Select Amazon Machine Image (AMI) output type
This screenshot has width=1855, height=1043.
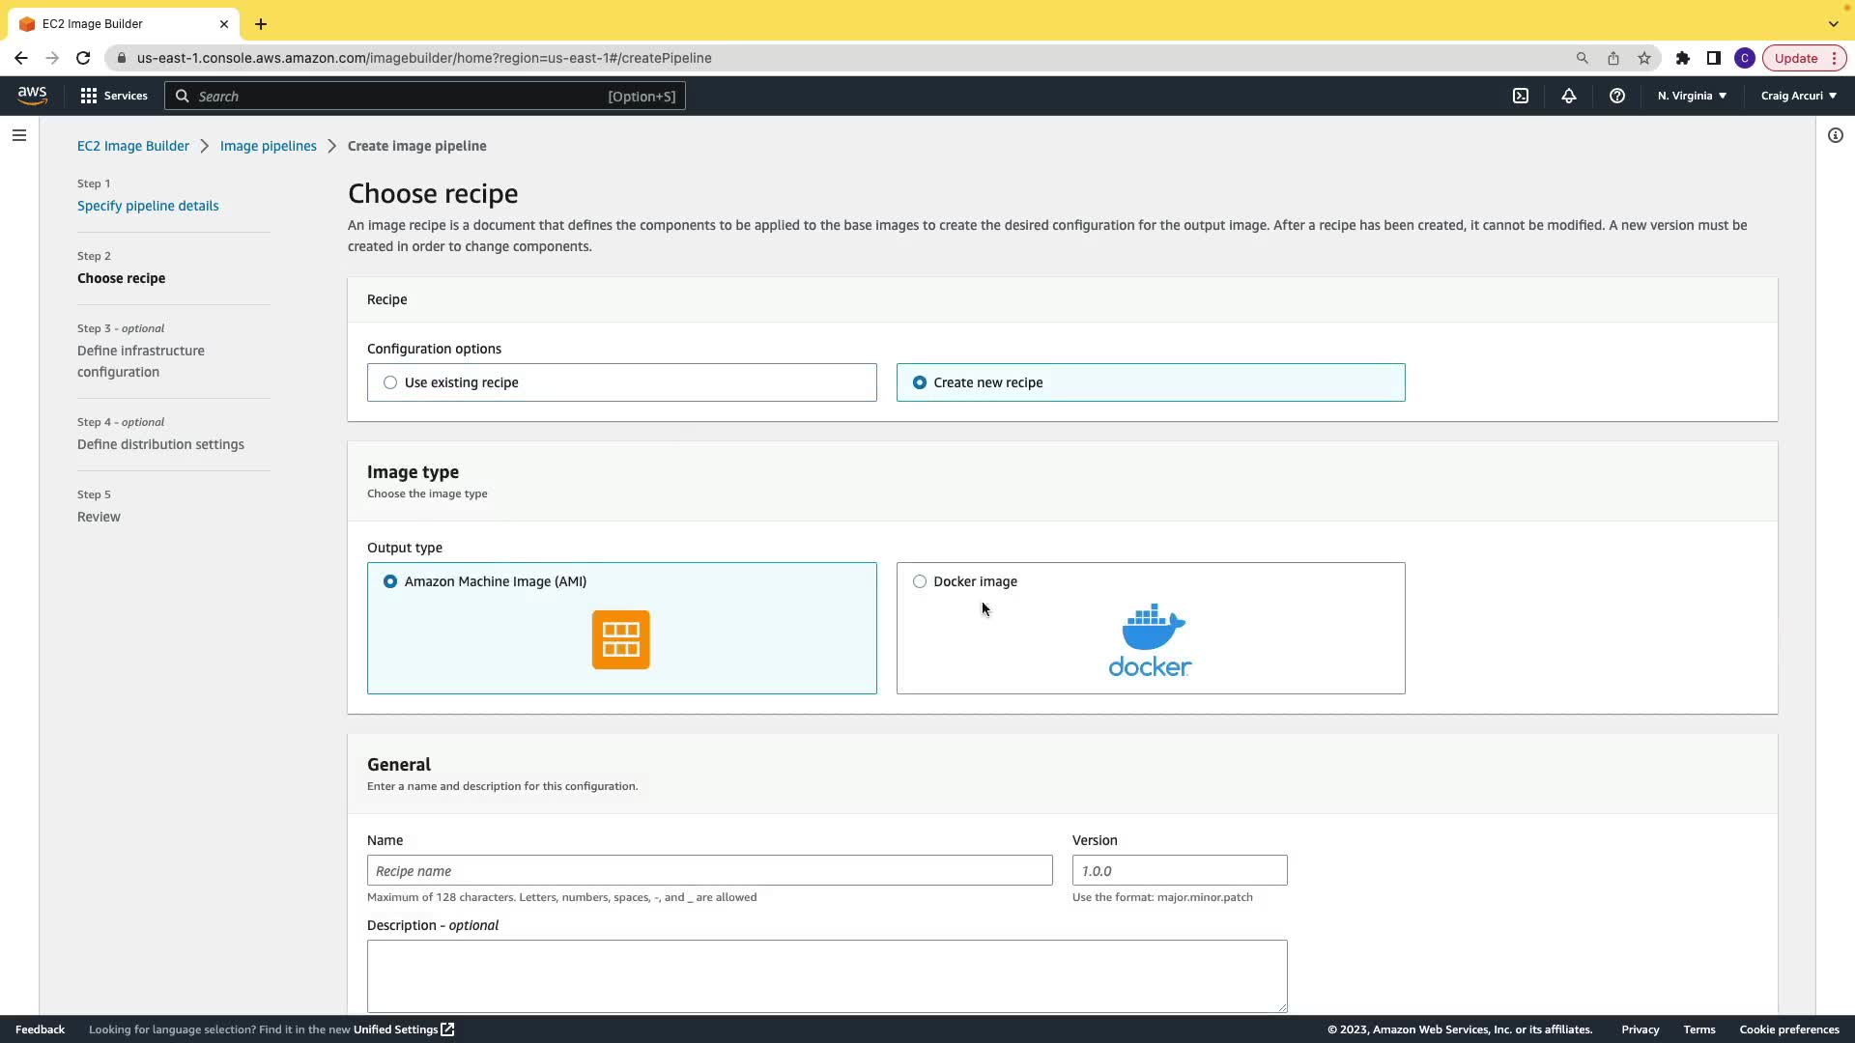[x=390, y=581]
